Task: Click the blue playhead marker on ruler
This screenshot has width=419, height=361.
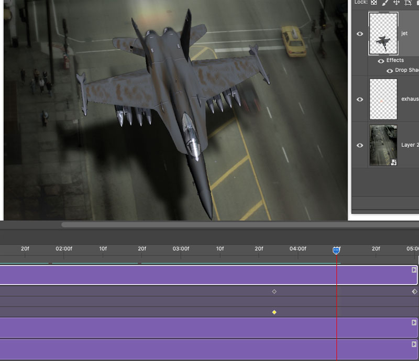Action: (336, 250)
